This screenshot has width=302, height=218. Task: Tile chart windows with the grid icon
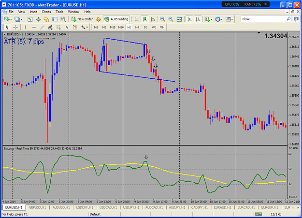click(x=179, y=19)
